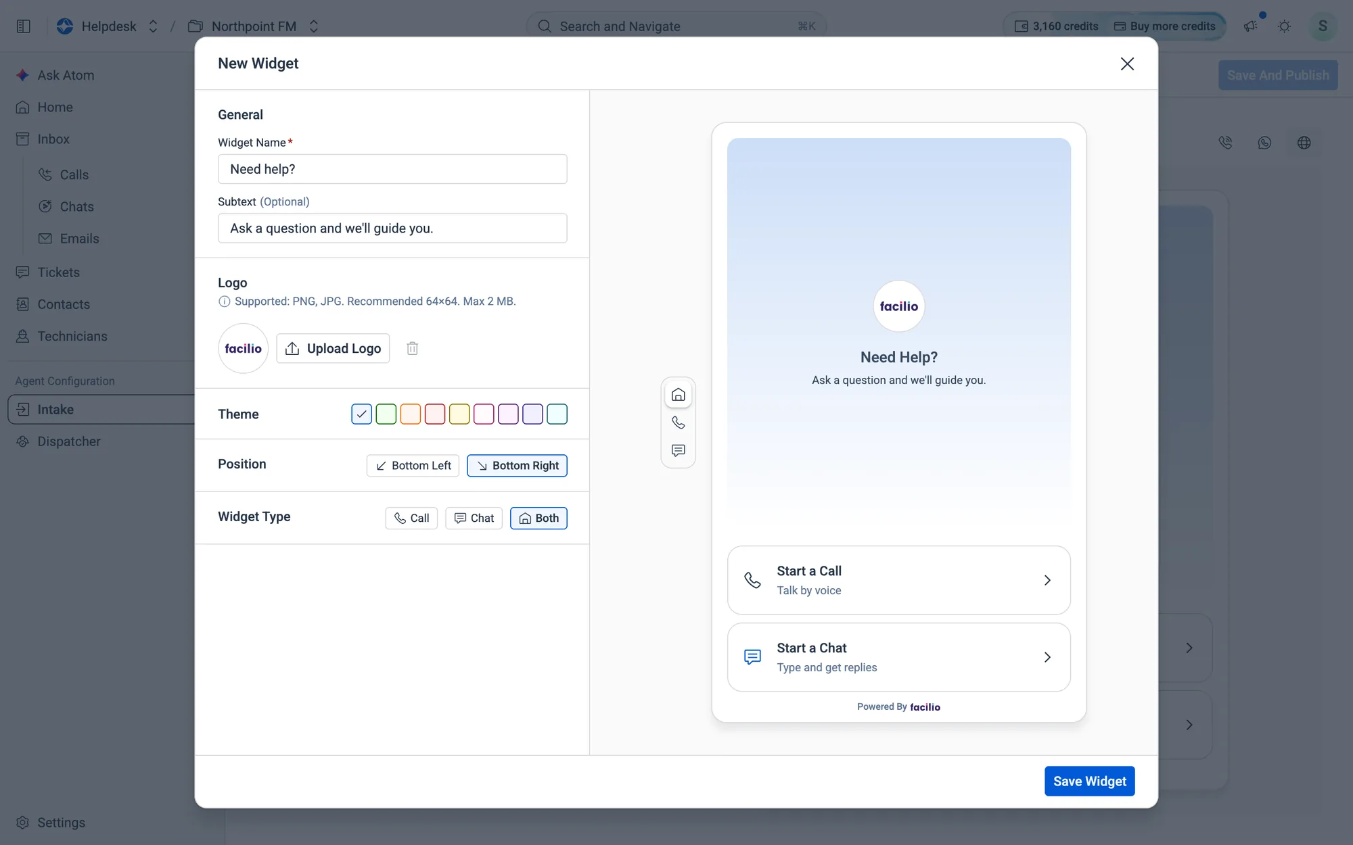This screenshot has height=845, width=1353.
Task: Select the checked blue theme swatch
Action: [362, 414]
